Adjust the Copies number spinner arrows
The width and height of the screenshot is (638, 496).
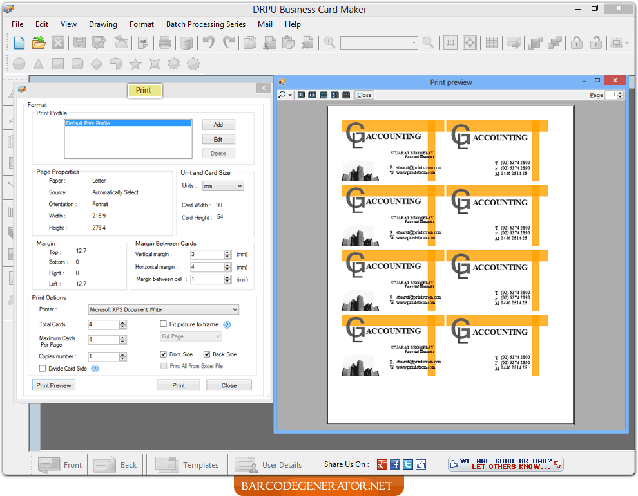point(123,356)
